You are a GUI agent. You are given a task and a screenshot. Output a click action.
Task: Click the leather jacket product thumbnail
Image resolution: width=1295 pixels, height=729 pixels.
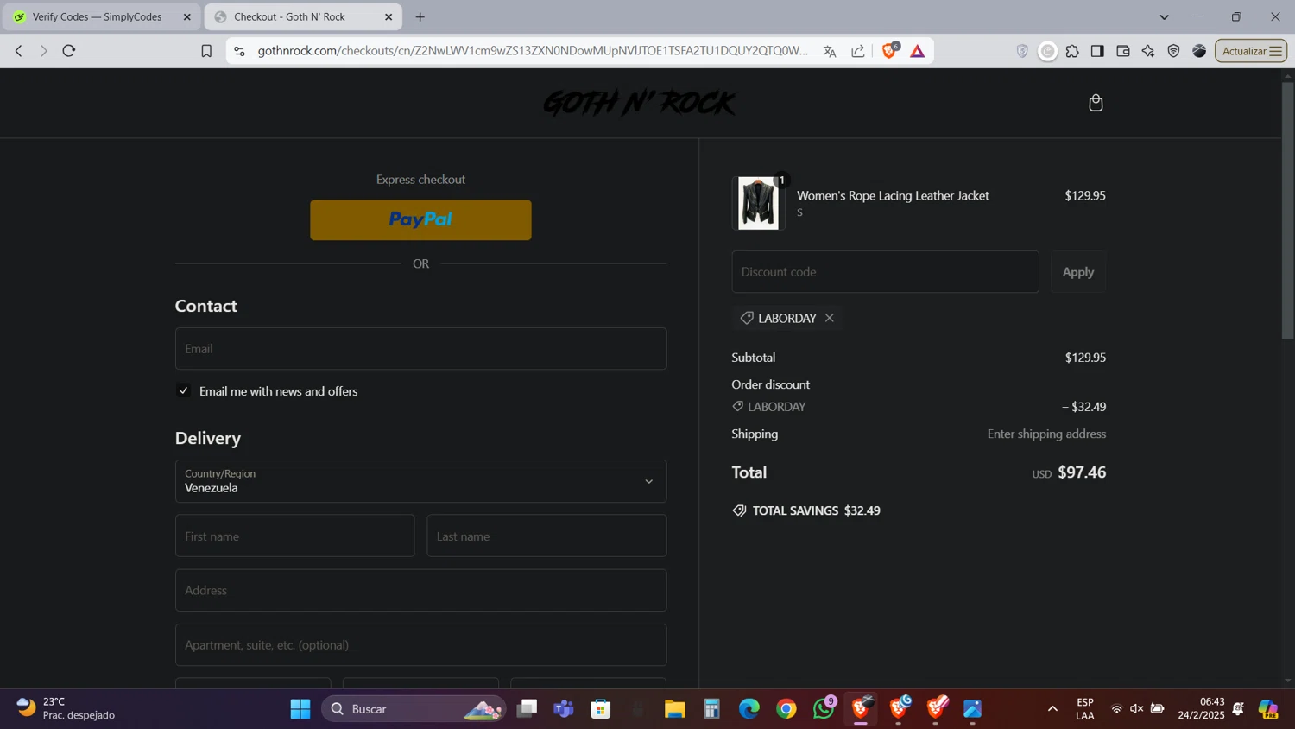pyautogui.click(x=758, y=204)
